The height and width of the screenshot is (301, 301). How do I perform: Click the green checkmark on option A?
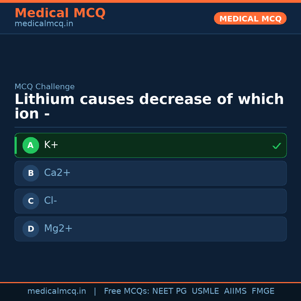(x=276, y=146)
